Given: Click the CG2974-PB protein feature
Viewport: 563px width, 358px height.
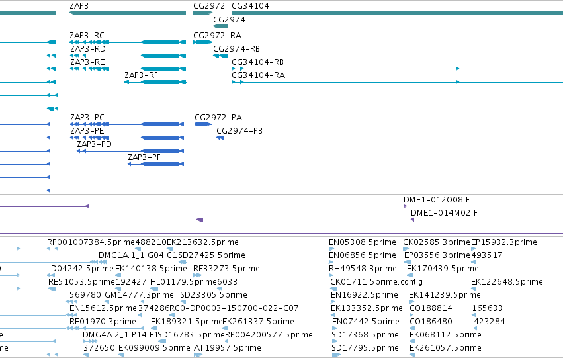Looking at the screenshot, I should coord(220,138).
